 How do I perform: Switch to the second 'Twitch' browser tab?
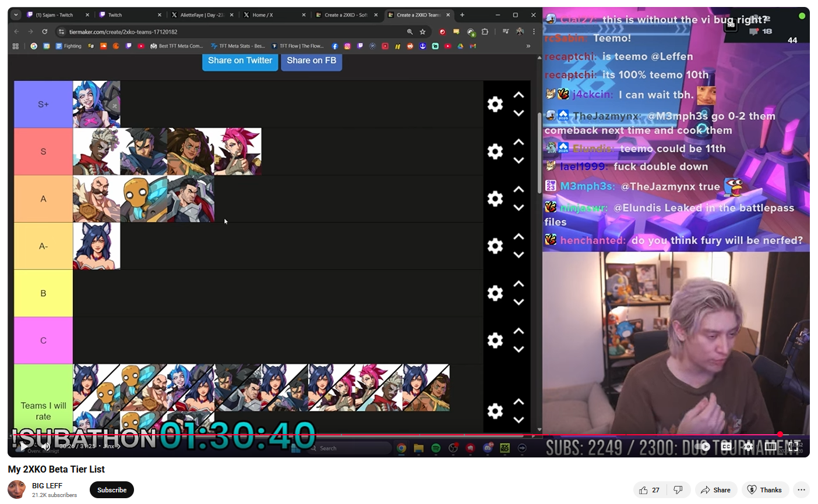(129, 15)
